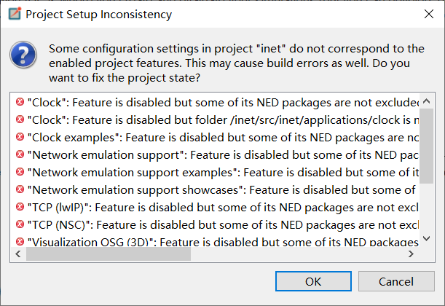445x306 pixels.
Task: Click the horizontal scrollbar thumb
Action: pyautogui.click(x=108, y=254)
